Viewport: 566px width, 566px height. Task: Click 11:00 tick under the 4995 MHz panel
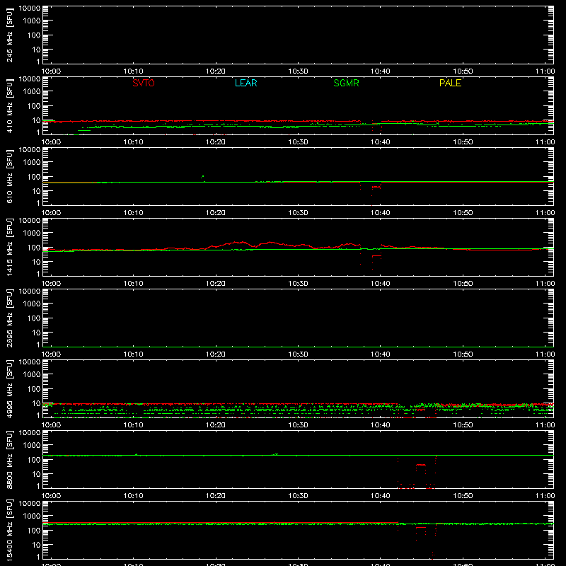(545, 425)
